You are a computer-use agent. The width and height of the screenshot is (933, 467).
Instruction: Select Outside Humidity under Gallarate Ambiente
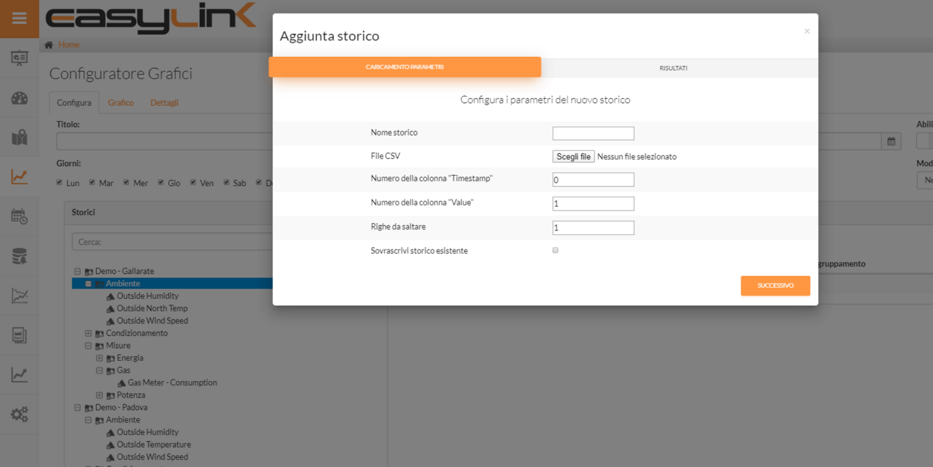pyautogui.click(x=148, y=296)
